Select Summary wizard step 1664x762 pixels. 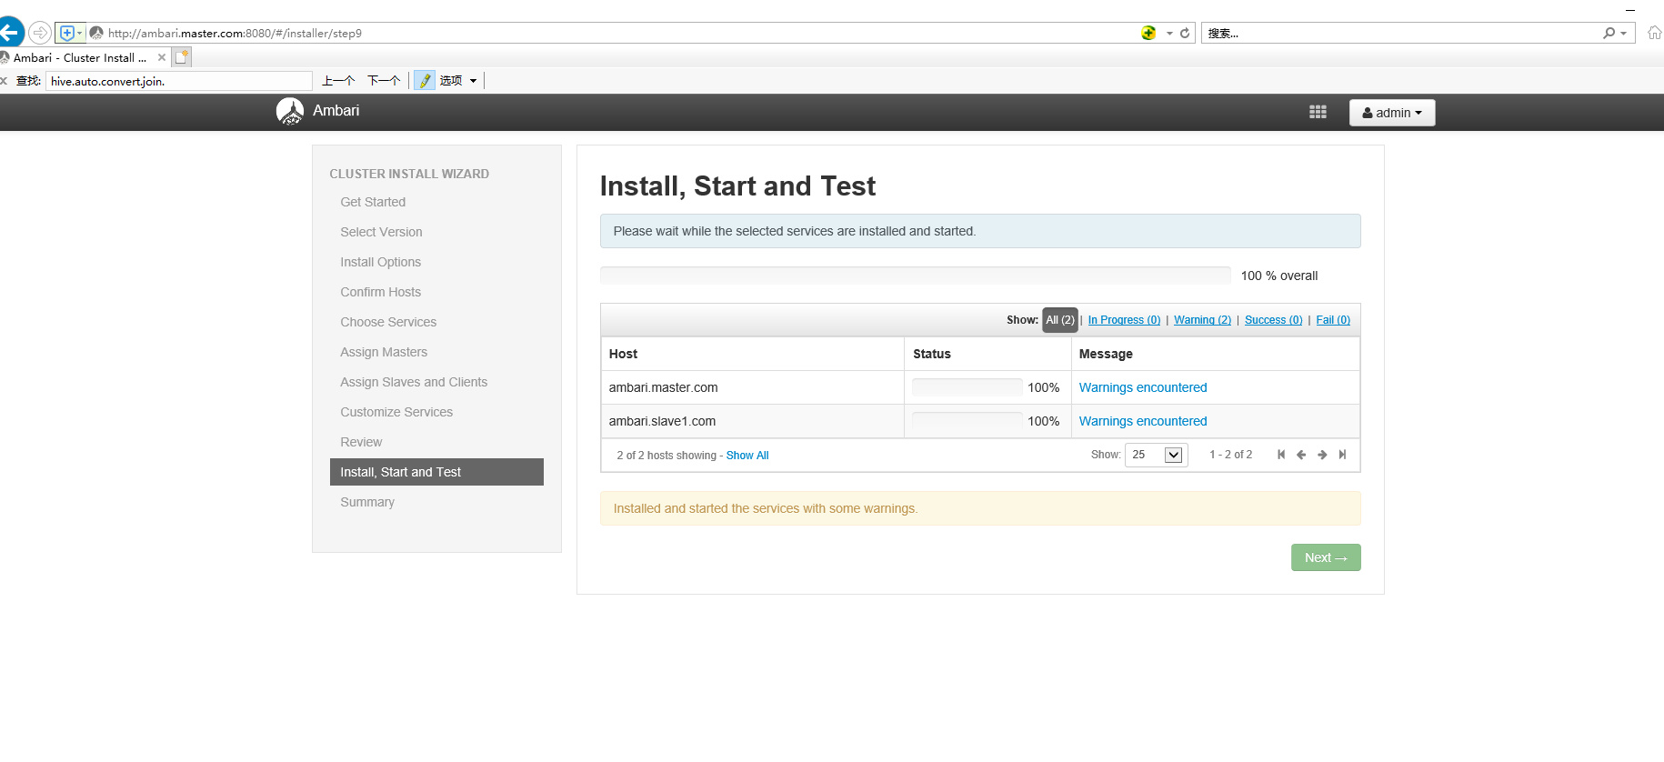[367, 502]
